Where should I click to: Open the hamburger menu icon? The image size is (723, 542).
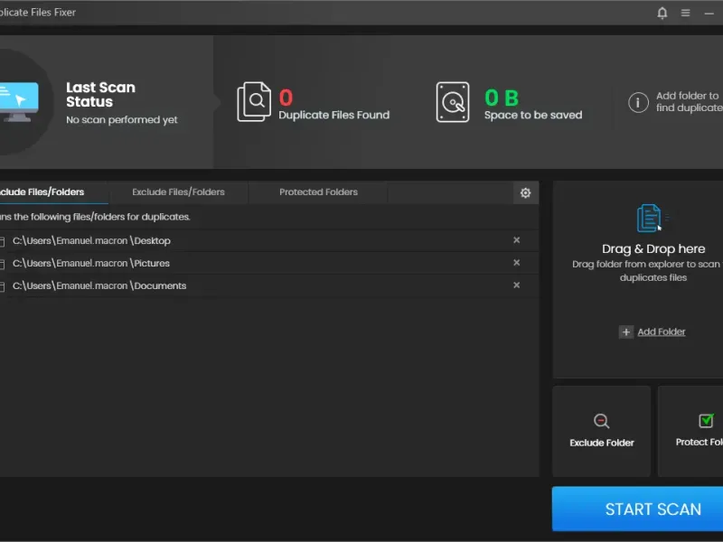tap(686, 13)
